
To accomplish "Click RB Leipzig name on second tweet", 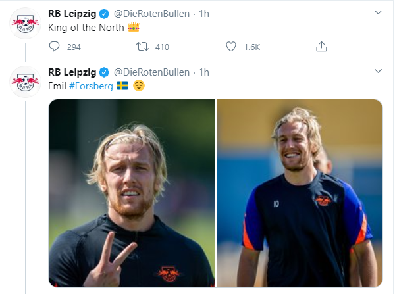I will [72, 72].
